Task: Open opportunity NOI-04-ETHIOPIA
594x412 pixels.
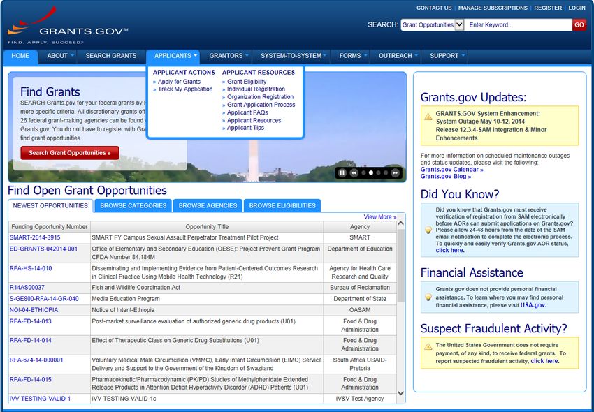Action: pyautogui.click(x=34, y=310)
